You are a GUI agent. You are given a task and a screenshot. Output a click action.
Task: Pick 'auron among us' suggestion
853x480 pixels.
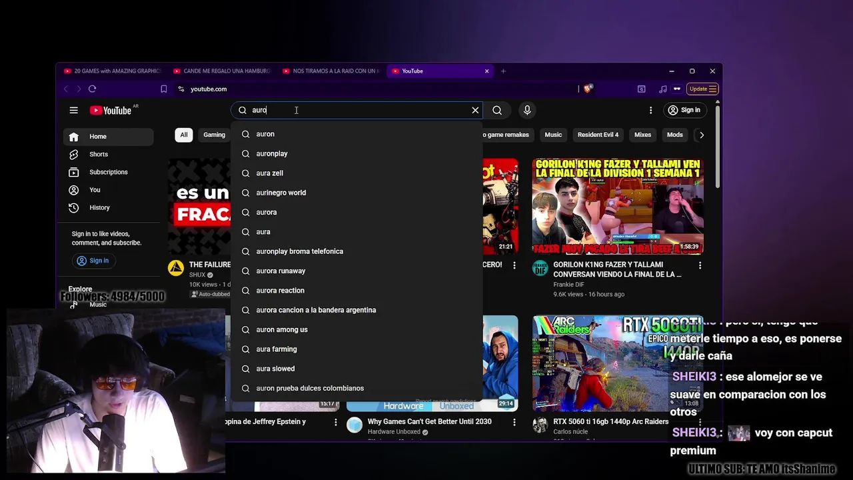[x=357, y=329]
